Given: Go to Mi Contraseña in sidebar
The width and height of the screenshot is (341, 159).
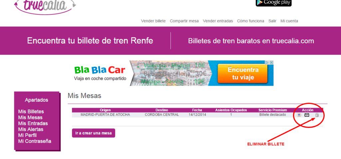Looking at the screenshot, I should (35, 141).
